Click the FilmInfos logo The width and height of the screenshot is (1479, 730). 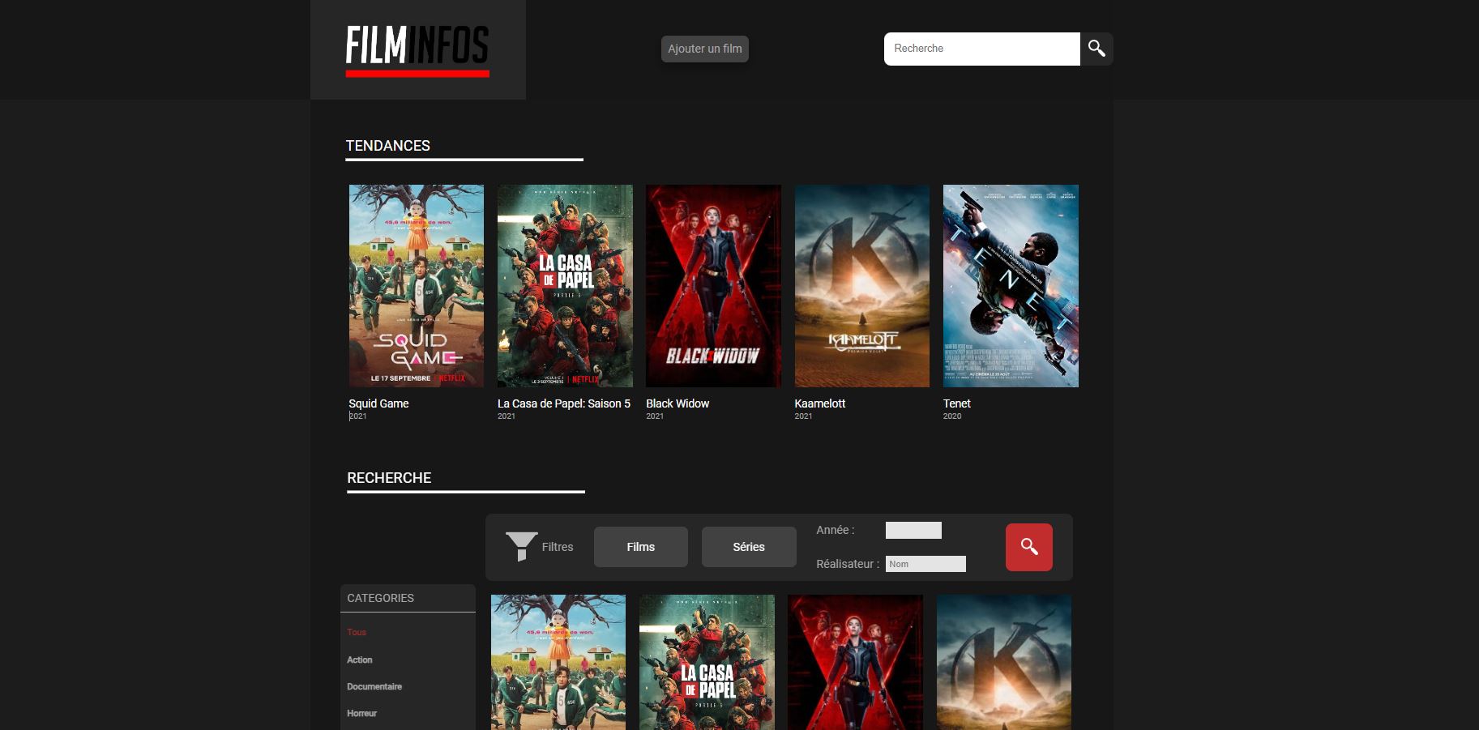click(x=417, y=50)
